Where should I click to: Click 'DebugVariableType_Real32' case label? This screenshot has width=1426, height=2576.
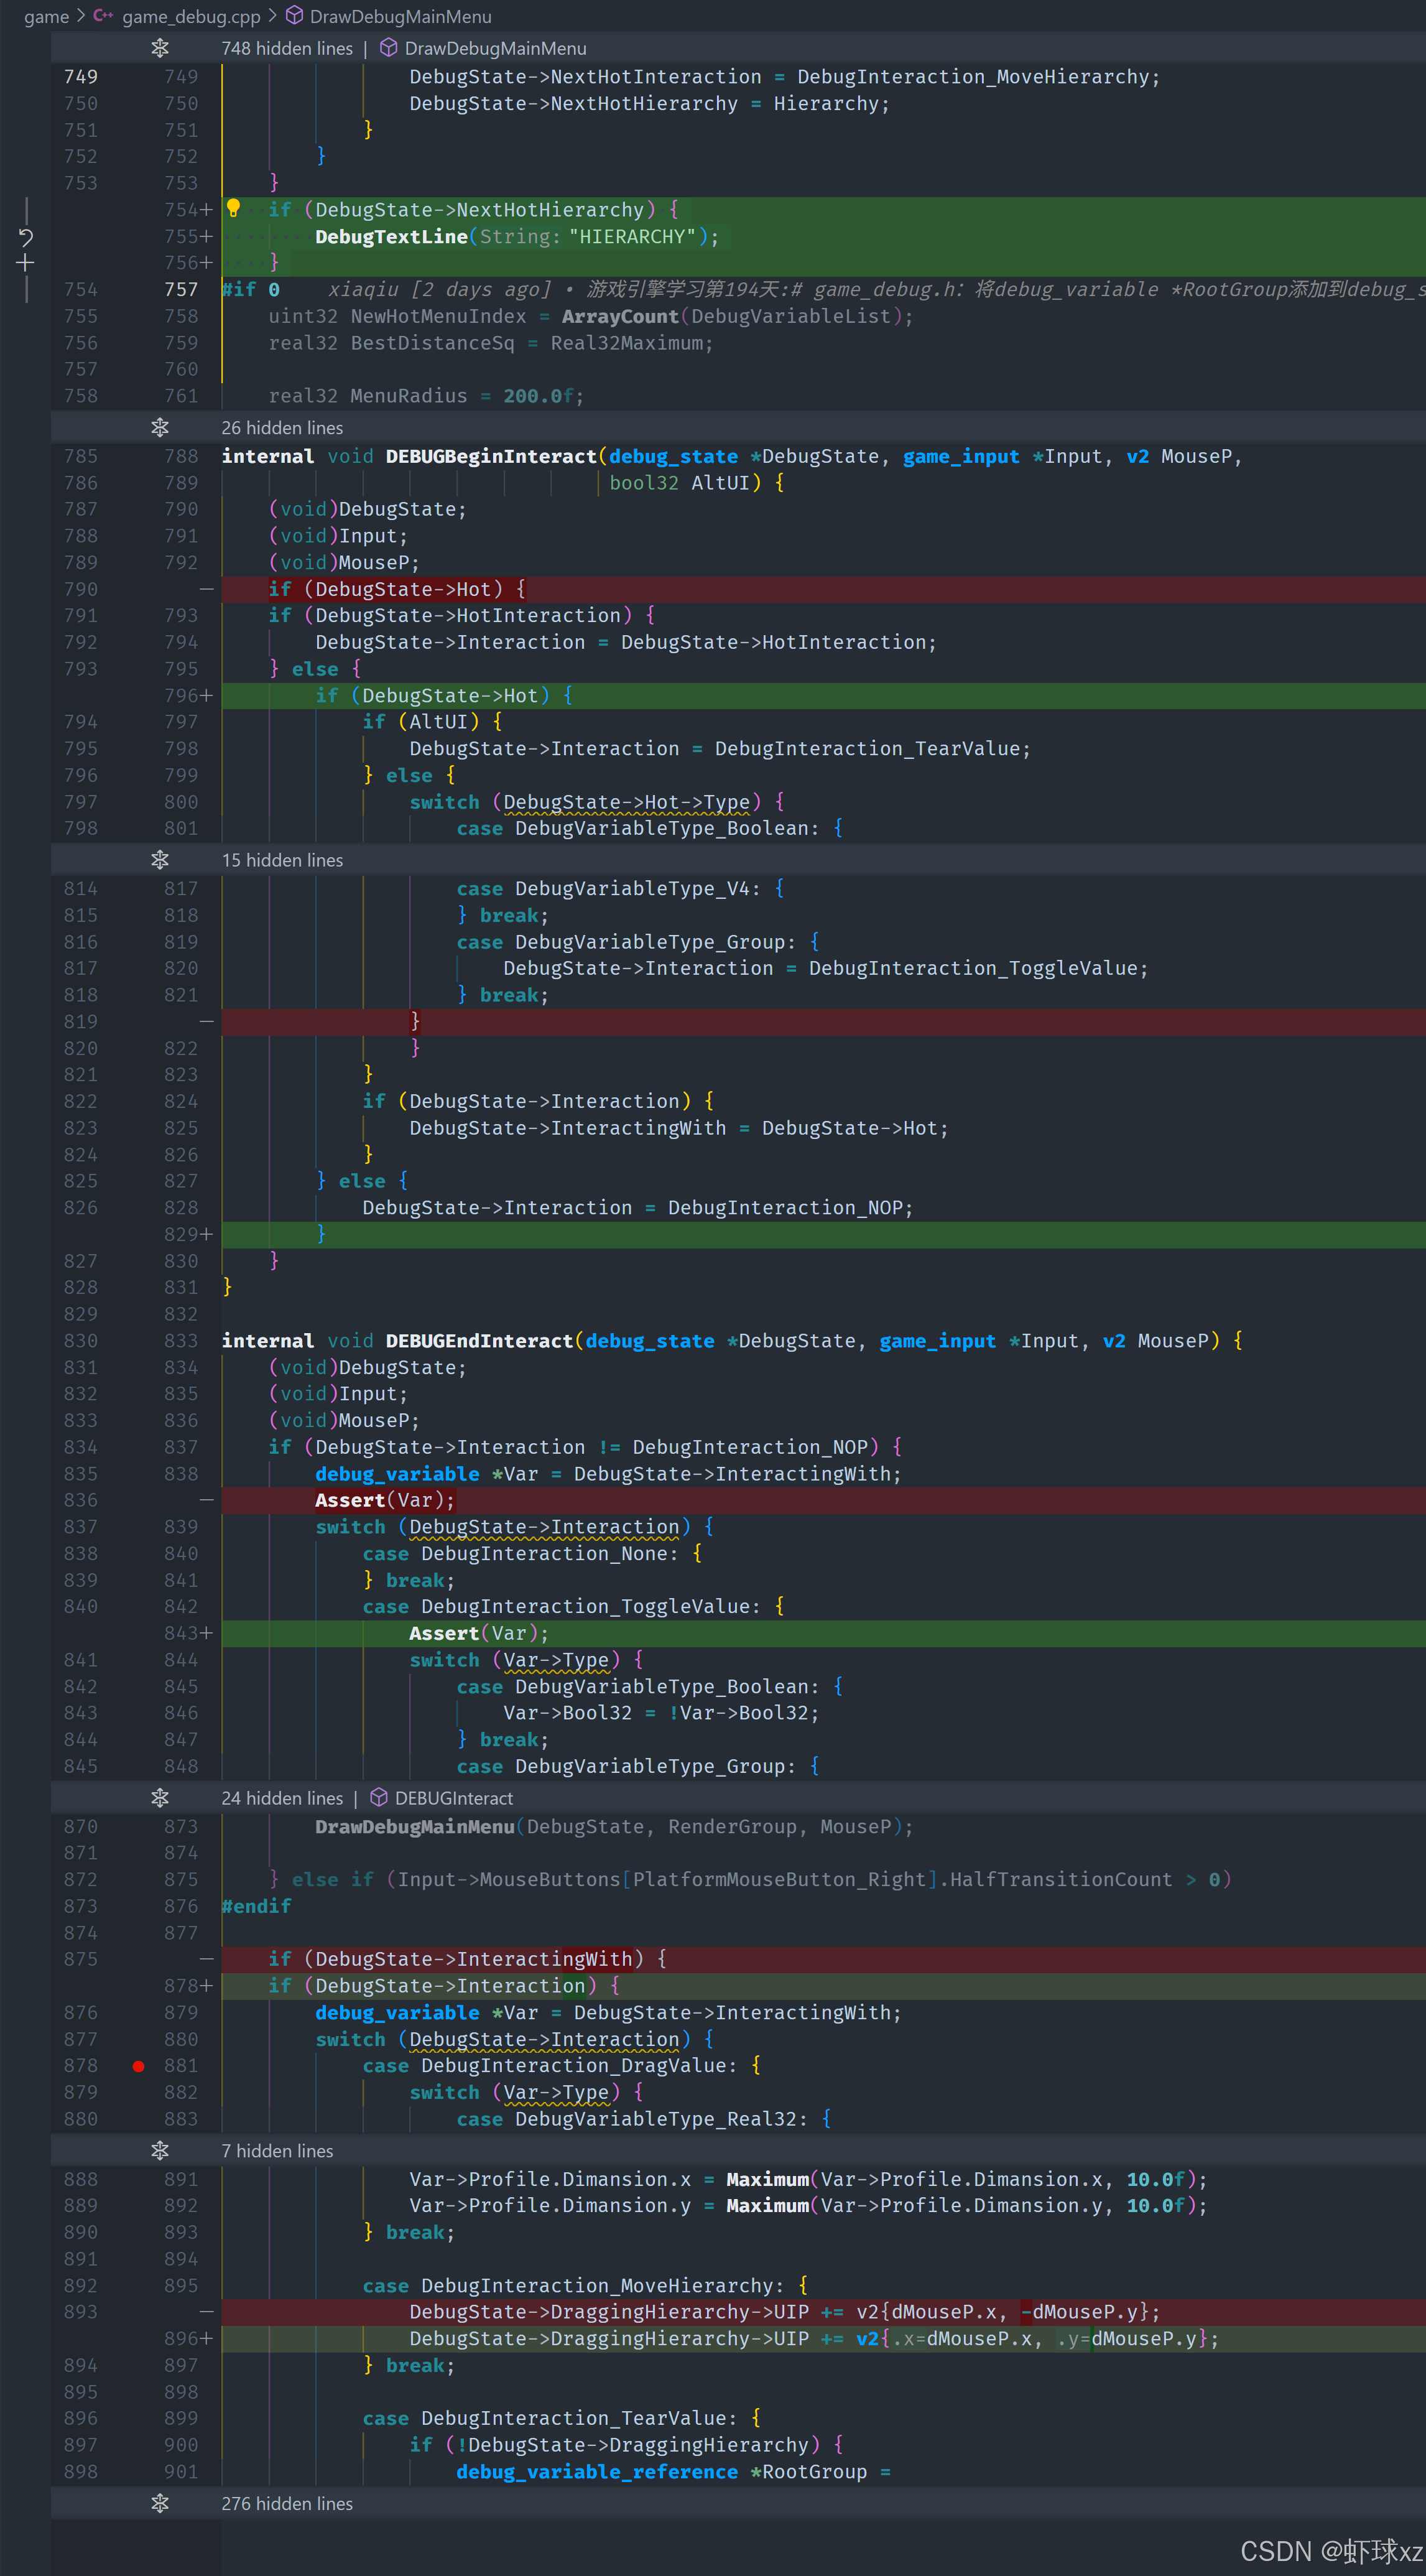(656, 2119)
